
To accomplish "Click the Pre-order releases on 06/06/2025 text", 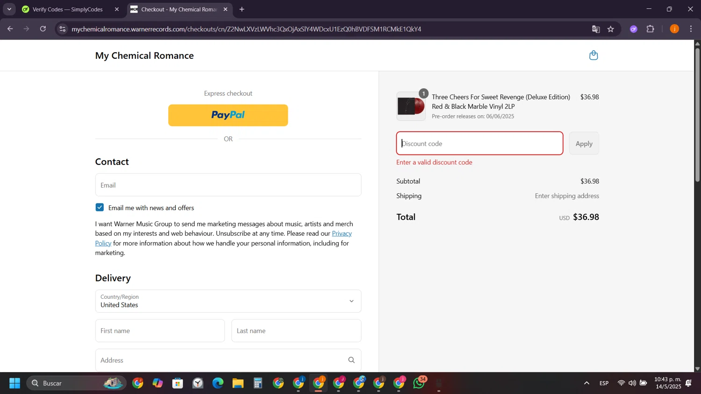I will coord(473,116).
